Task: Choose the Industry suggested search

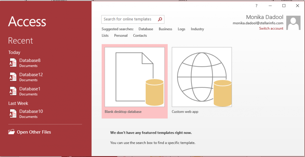Action: [197, 29]
